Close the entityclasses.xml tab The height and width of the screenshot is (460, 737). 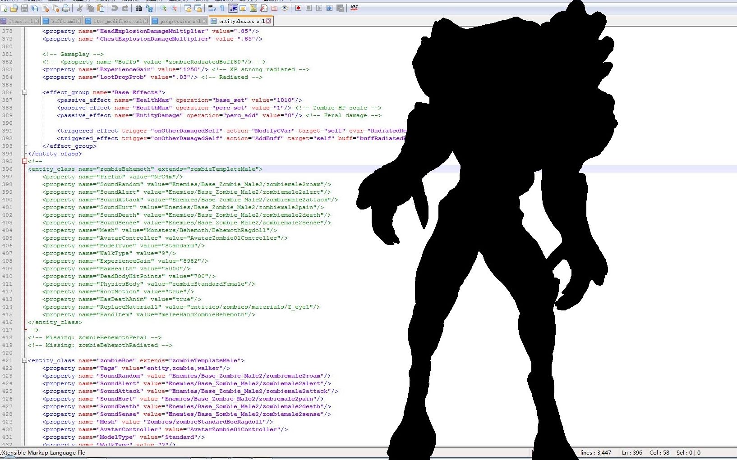[x=268, y=21]
